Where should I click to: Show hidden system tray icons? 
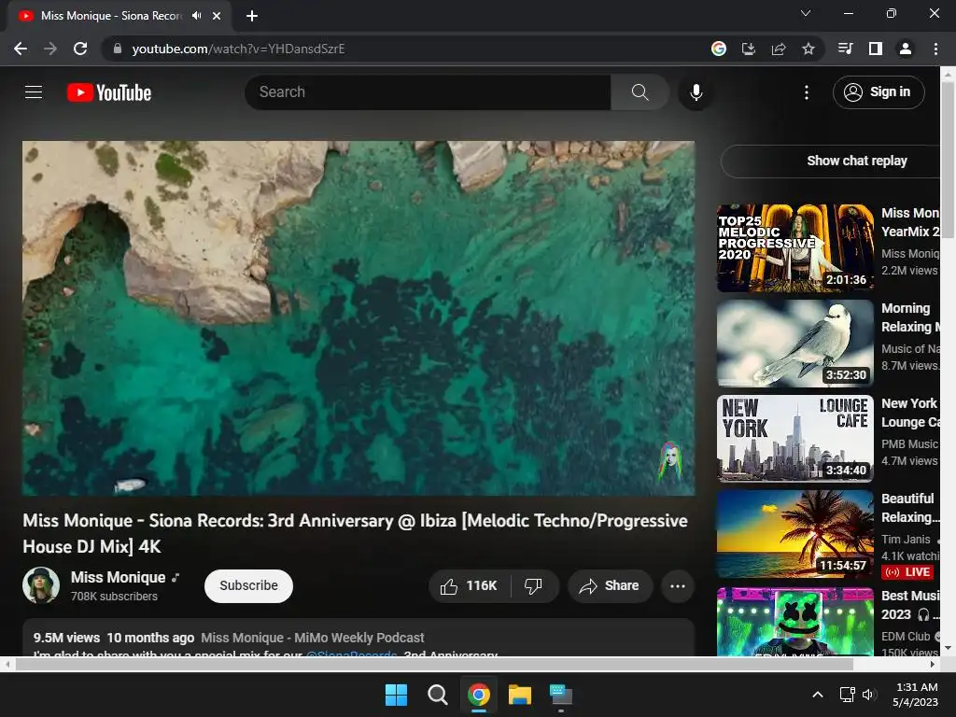(x=818, y=695)
